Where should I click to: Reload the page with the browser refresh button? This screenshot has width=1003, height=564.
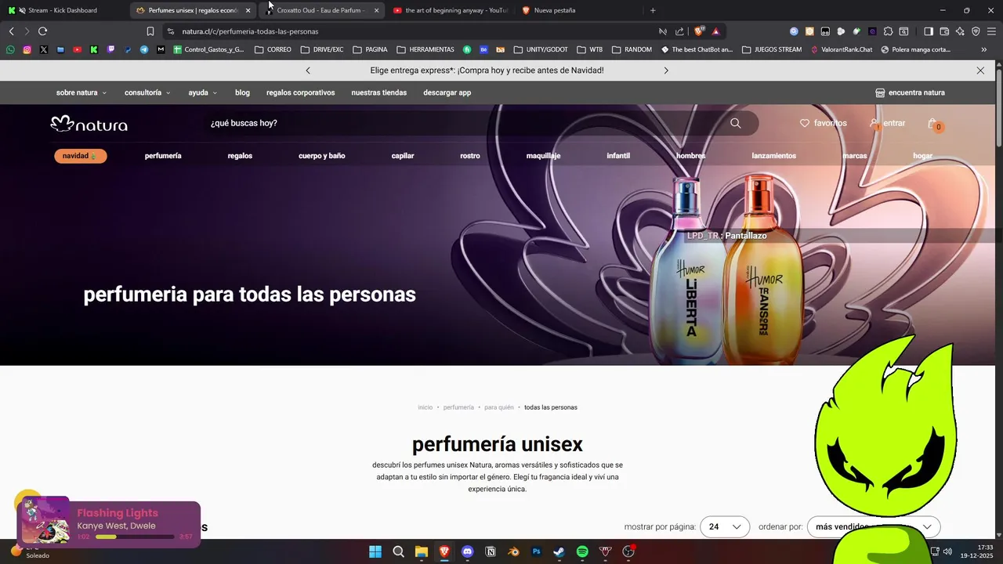[x=42, y=31]
